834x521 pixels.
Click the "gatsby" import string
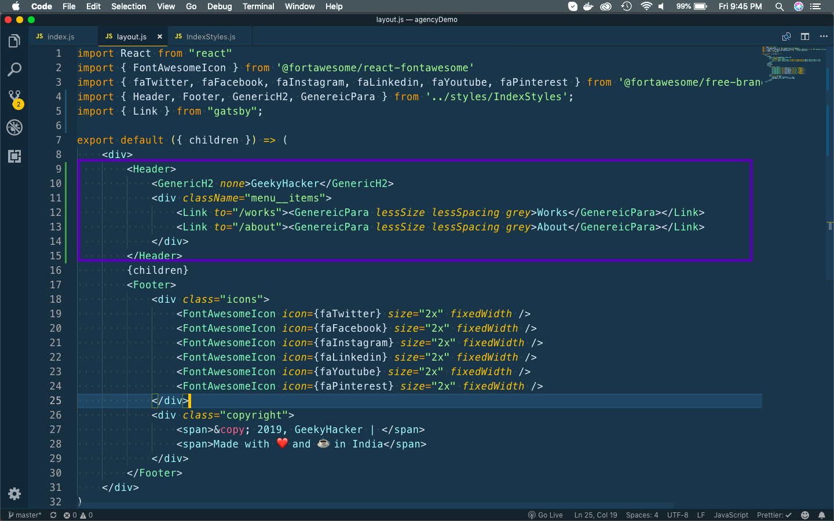232,111
